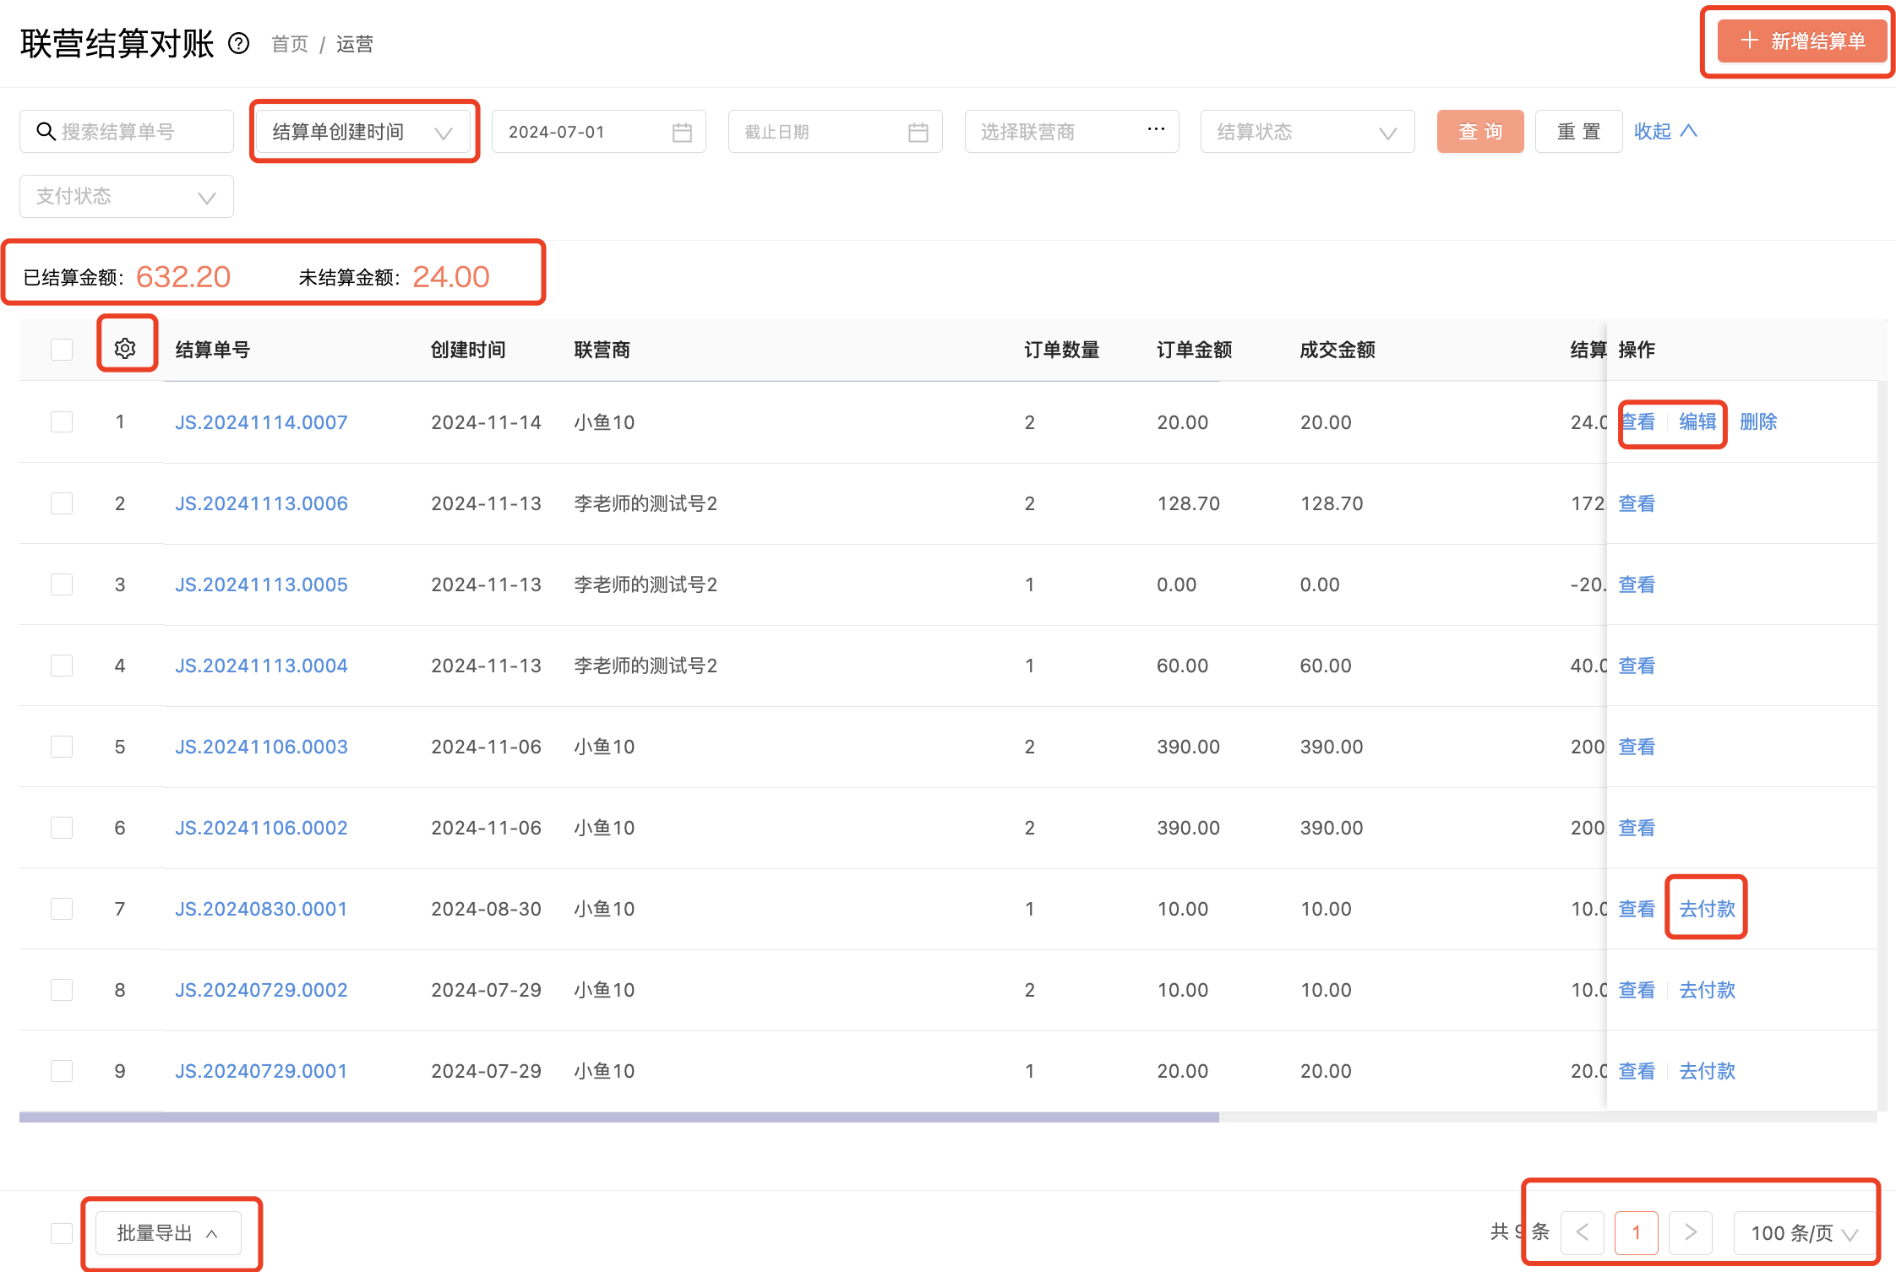Click 去付款 for JS.20240830.0001
1896x1272 pixels.
click(x=1707, y=909)
